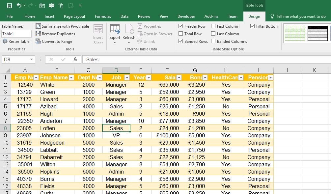The width and height of the screenshot is (331, 194).
Task: Switch to the Insert tab
Action: pos(49,16)
